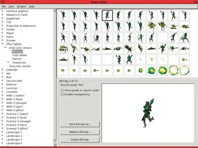
Task: Select the Bitmaps tree item
Action: point(17,51)
